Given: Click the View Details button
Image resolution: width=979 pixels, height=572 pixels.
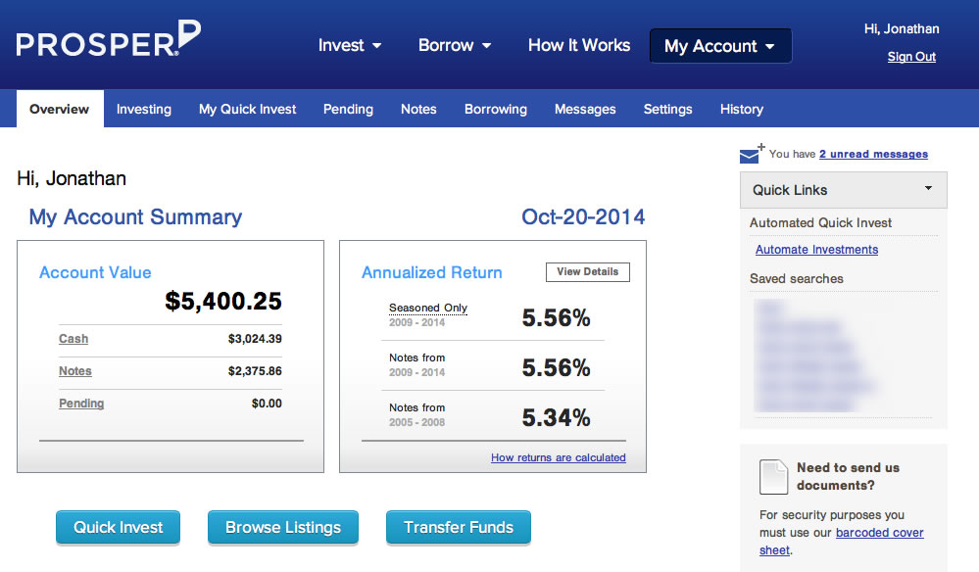Looking at the screenshot, I should click(588, 272).
